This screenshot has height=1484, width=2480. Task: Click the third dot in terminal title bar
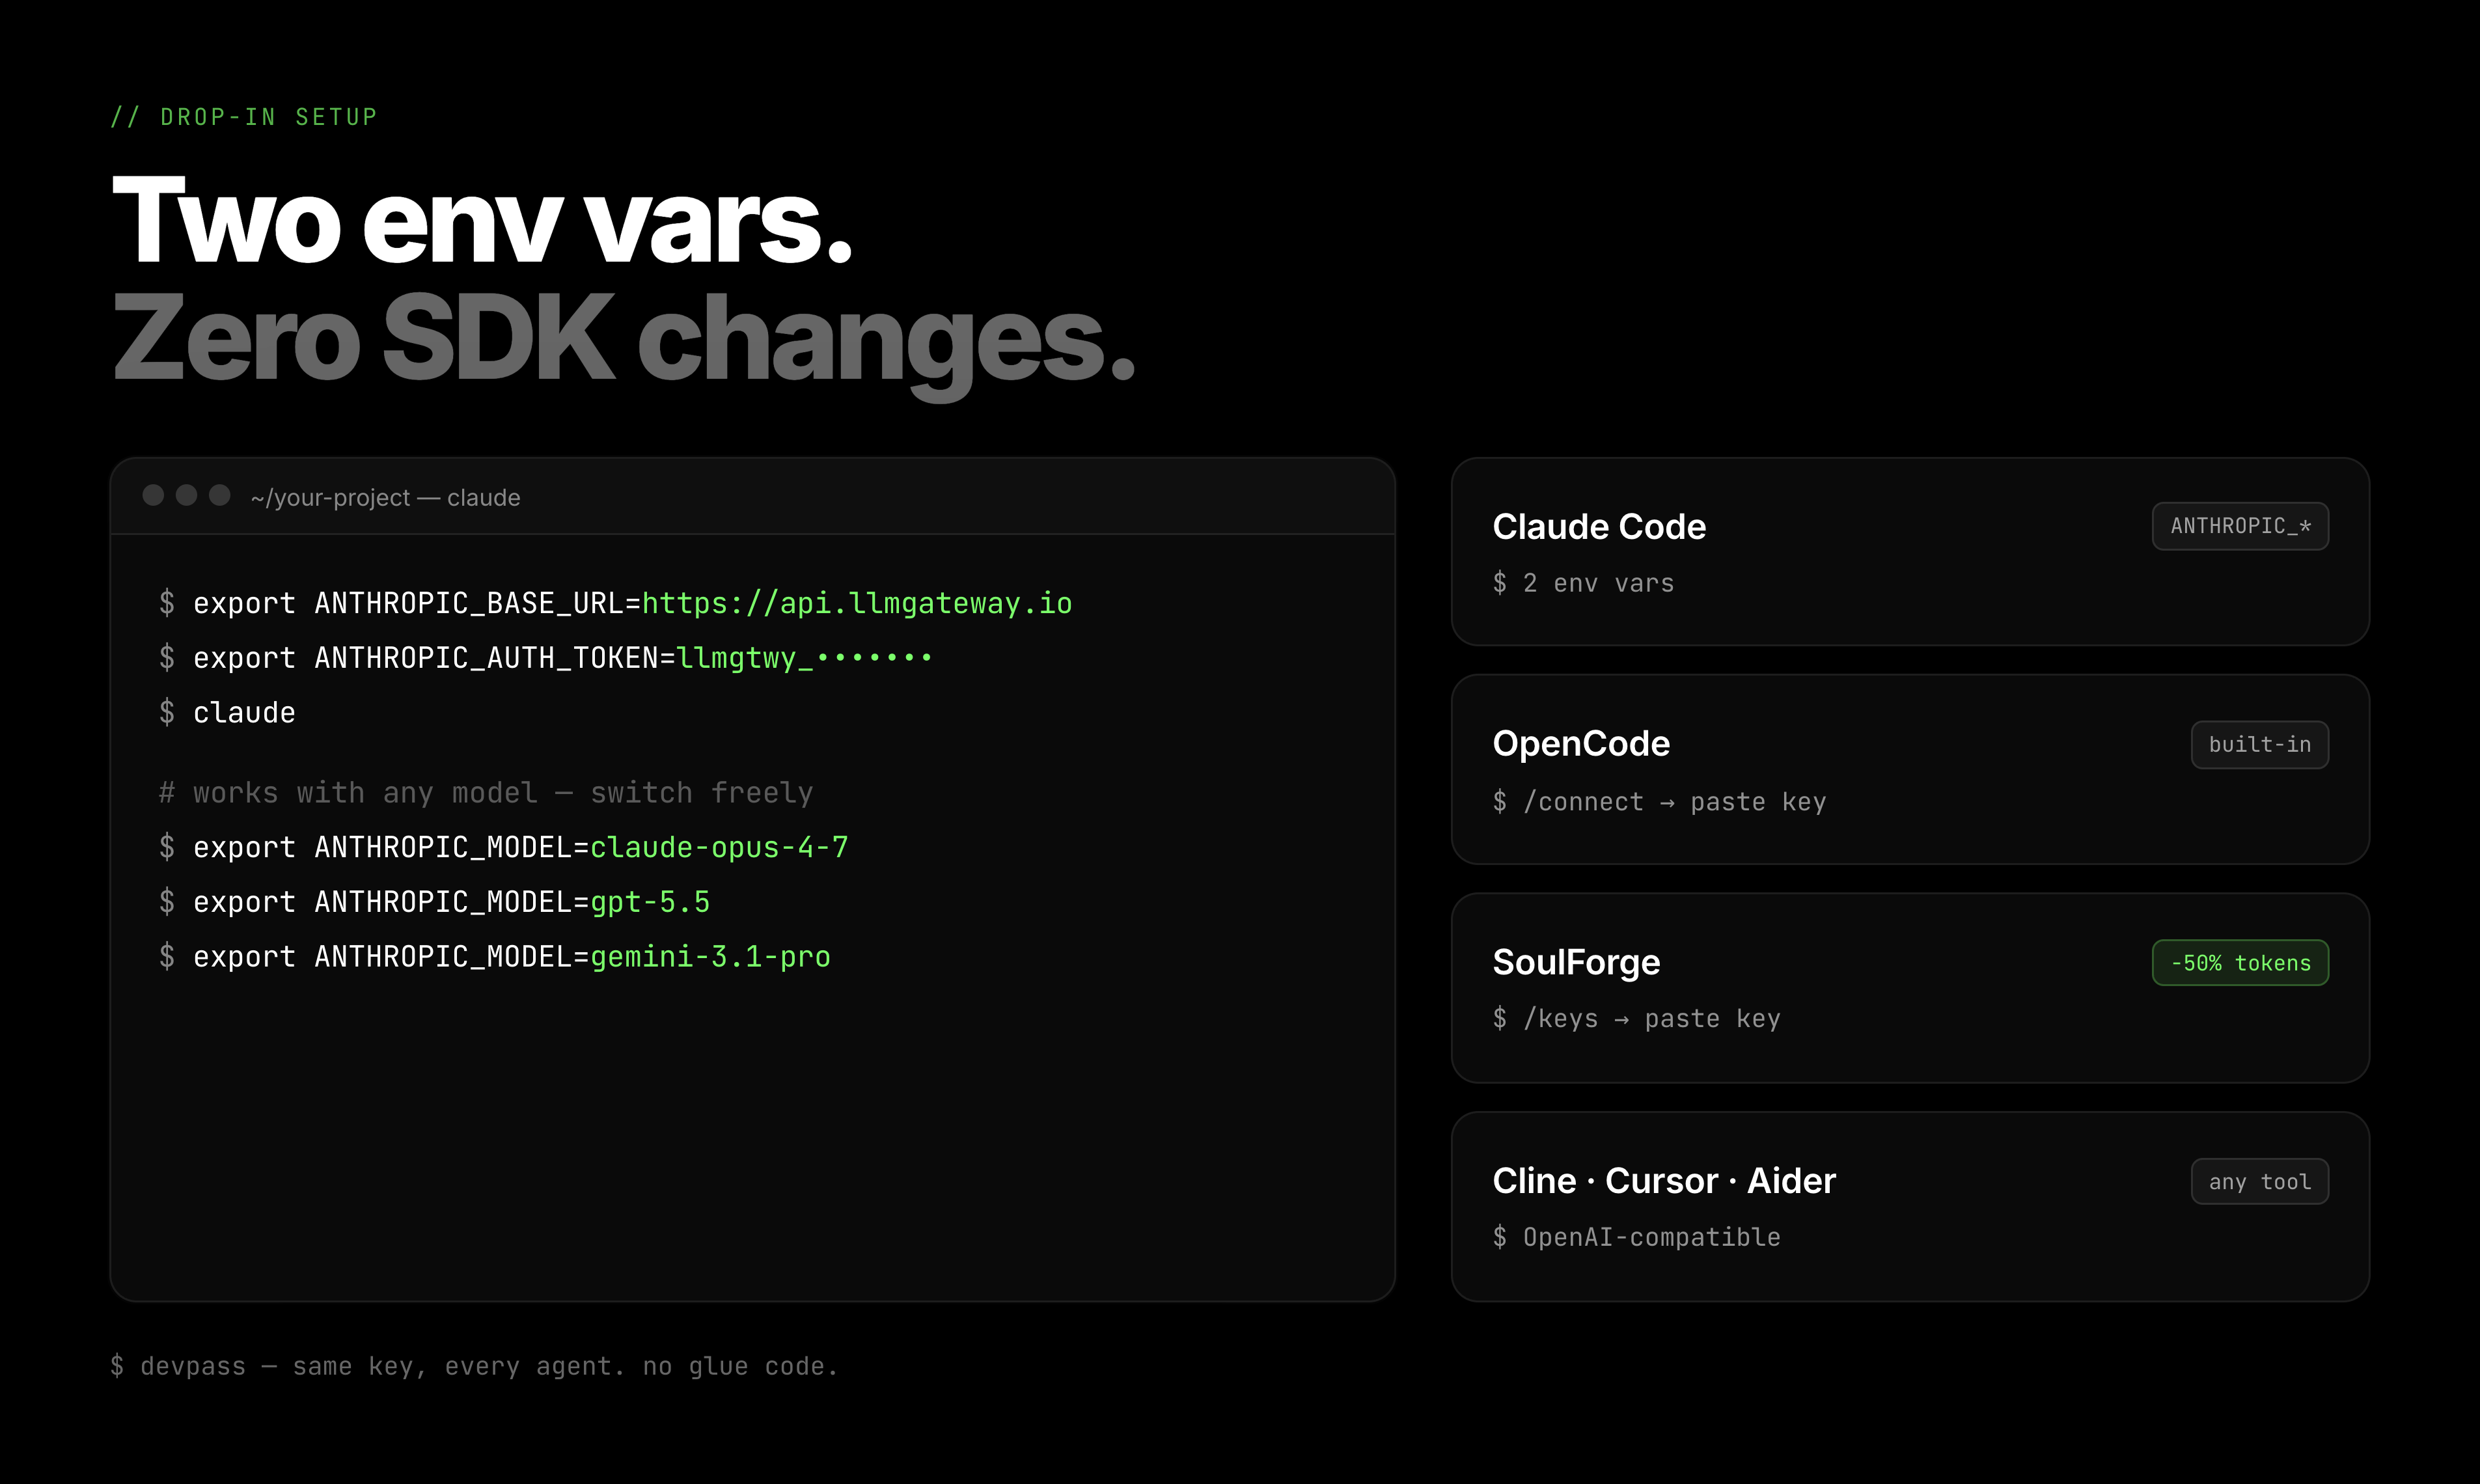click(220, 495)
